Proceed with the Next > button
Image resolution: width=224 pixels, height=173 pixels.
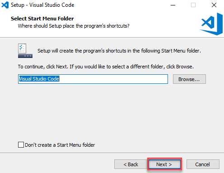point(164,164)
